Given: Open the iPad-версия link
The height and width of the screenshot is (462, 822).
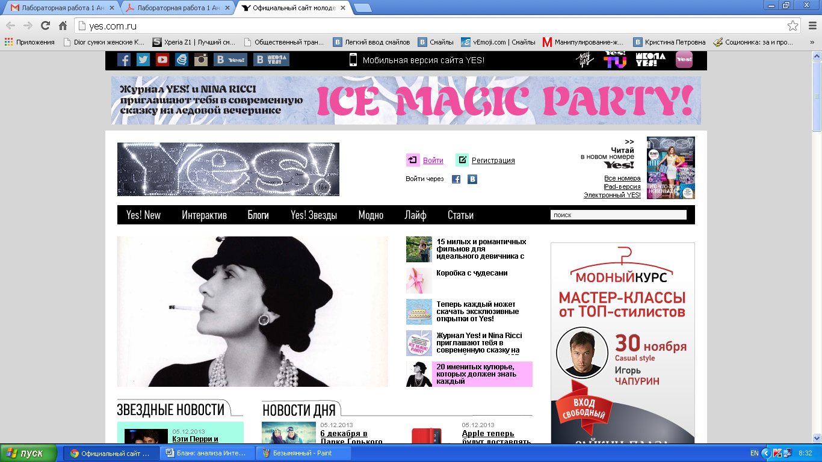Looking at the screenshot, I should pyautogui.click(x=622, y=187).
